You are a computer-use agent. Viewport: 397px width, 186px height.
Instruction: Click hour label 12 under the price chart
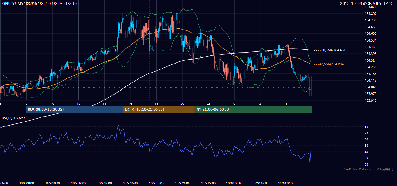pyautogui.click(x=79, y=104)
